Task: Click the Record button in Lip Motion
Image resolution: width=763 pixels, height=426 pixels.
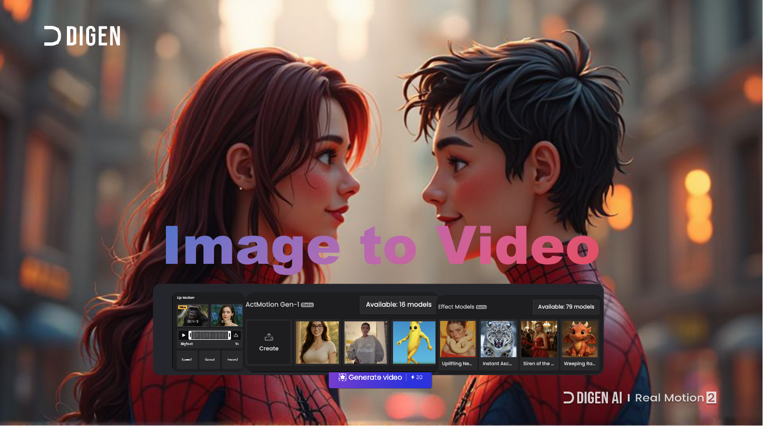Action: (x=232, y=360)
